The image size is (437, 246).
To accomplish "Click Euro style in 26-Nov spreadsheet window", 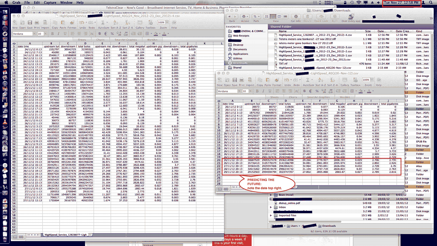I will [311, 91].
